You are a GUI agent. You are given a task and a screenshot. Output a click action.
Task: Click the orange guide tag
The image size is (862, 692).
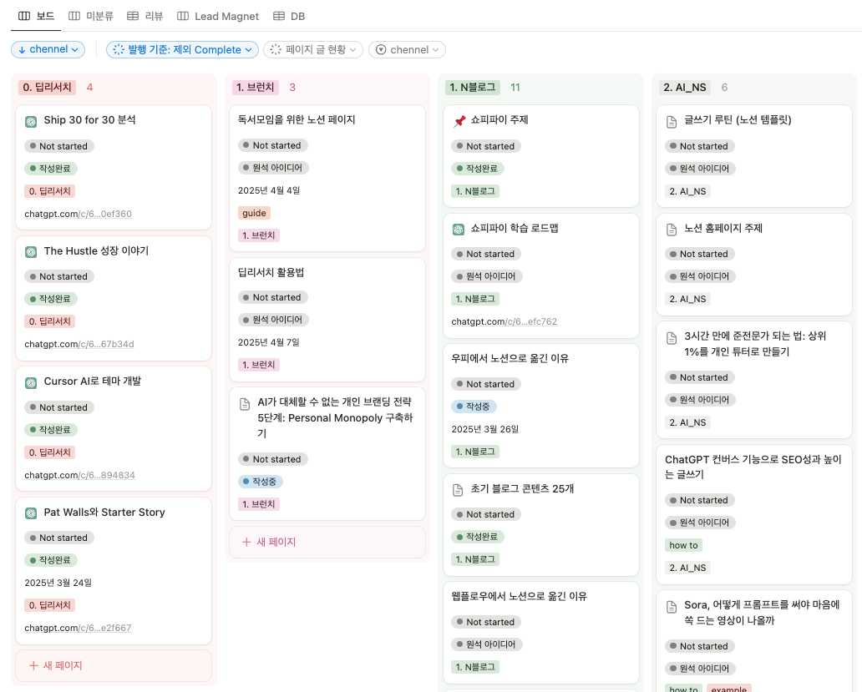(x=254, y=213)
